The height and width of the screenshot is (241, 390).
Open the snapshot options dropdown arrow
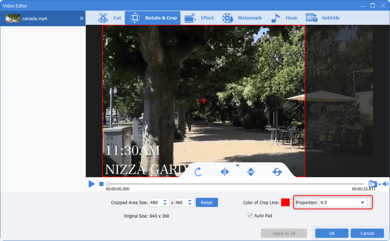click(x=379, y=184)
